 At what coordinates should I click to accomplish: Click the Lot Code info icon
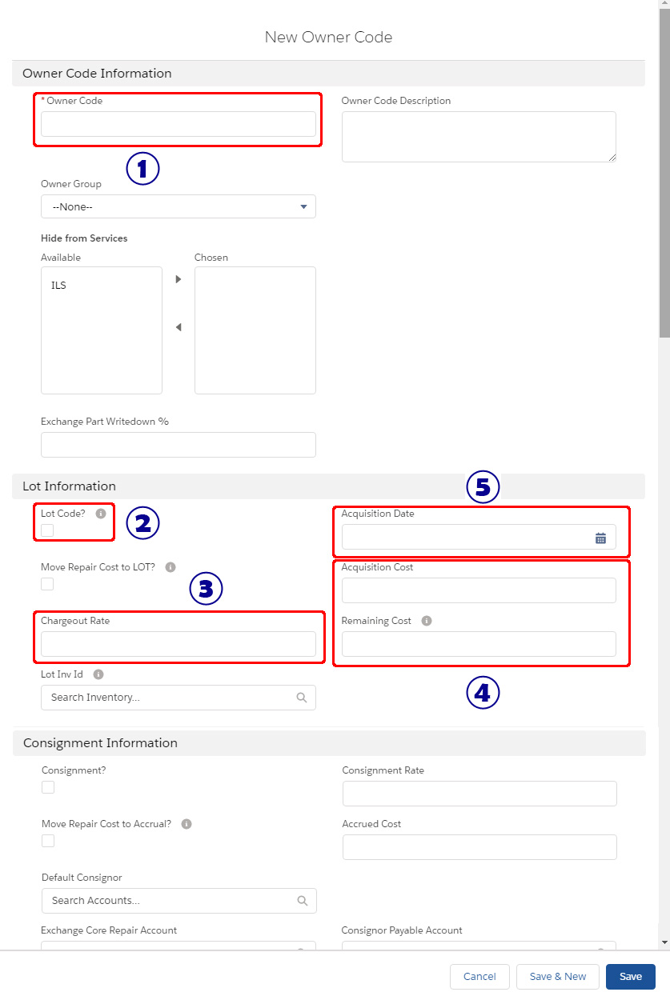(101, 514)
